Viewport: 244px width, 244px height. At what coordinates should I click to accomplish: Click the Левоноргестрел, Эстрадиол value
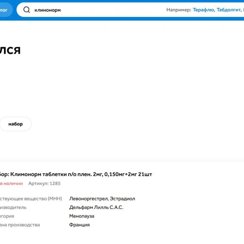(102, 199)
